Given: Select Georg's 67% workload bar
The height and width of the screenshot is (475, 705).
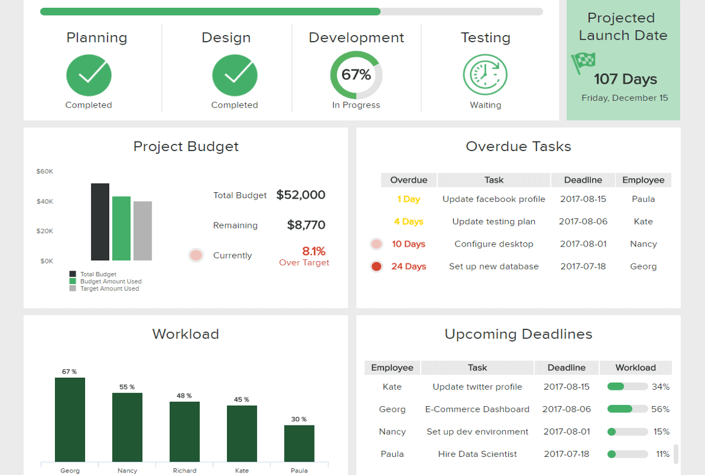Looking at the screenshot, I should (x=70, y=420).
